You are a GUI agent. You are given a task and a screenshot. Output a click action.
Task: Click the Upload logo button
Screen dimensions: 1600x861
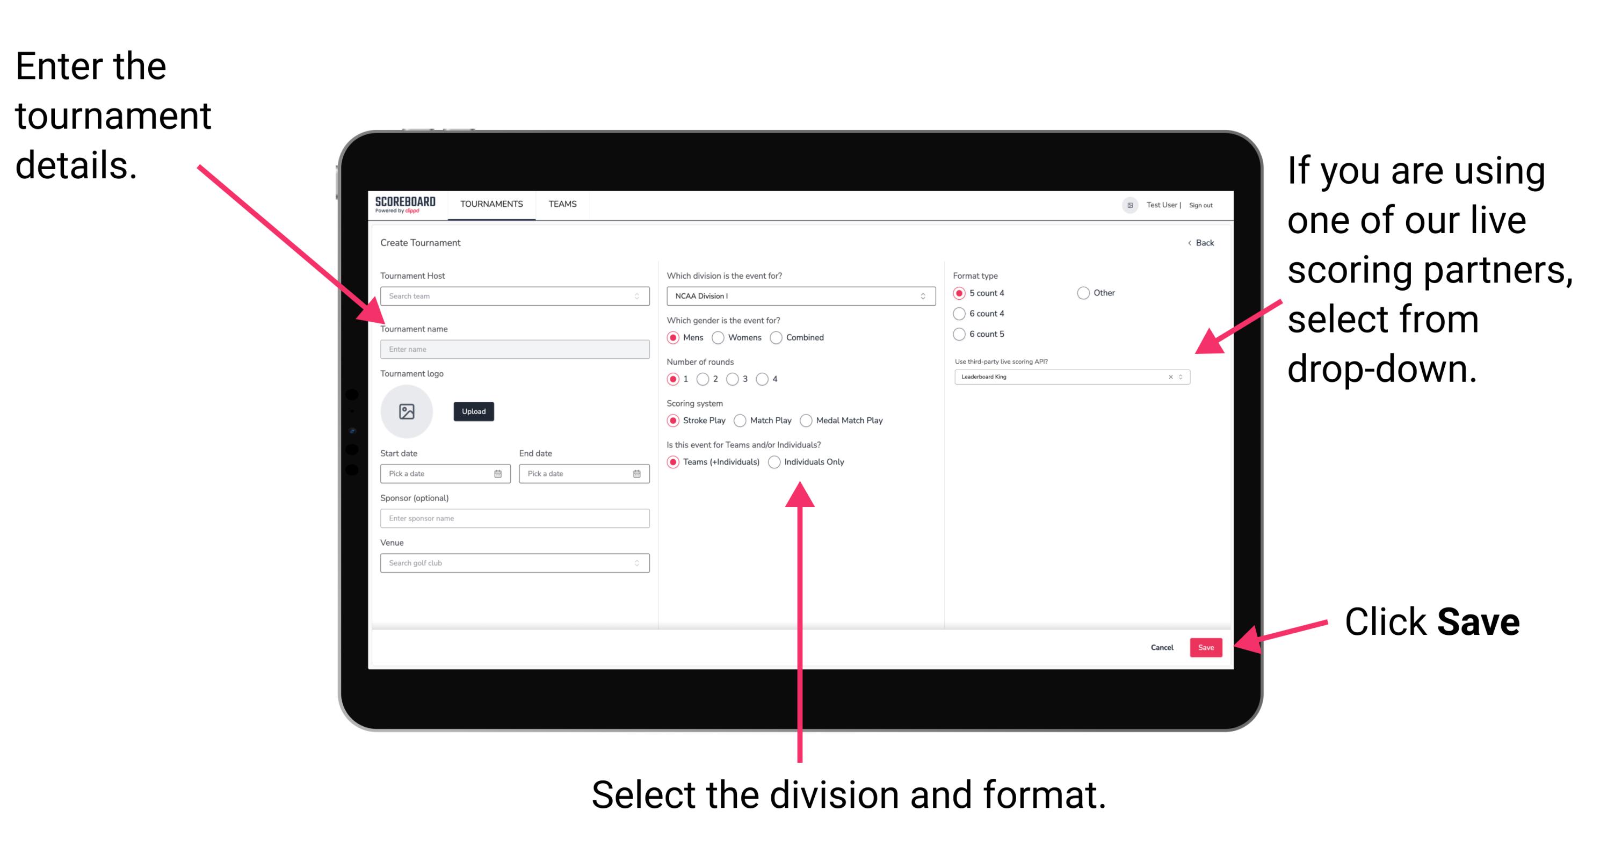473,411
